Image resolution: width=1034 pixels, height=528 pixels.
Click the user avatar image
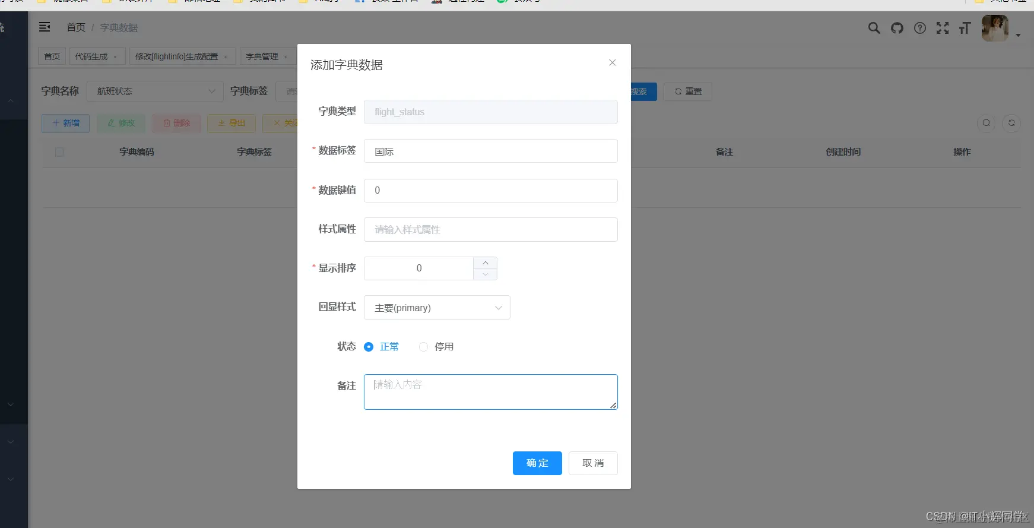point(995,28)
